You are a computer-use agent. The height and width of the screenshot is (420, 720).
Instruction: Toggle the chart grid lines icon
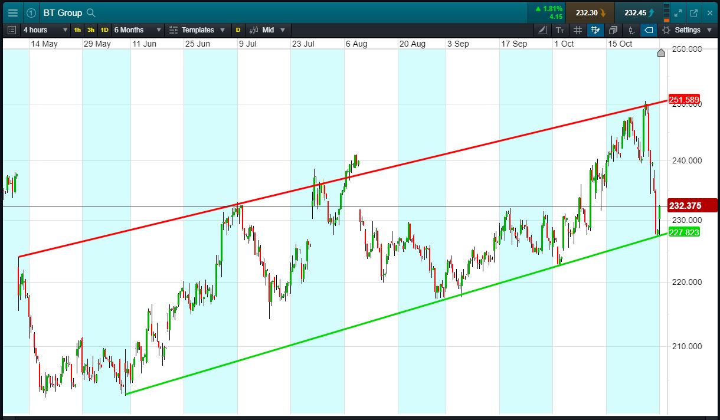click(x=578, y=30)
